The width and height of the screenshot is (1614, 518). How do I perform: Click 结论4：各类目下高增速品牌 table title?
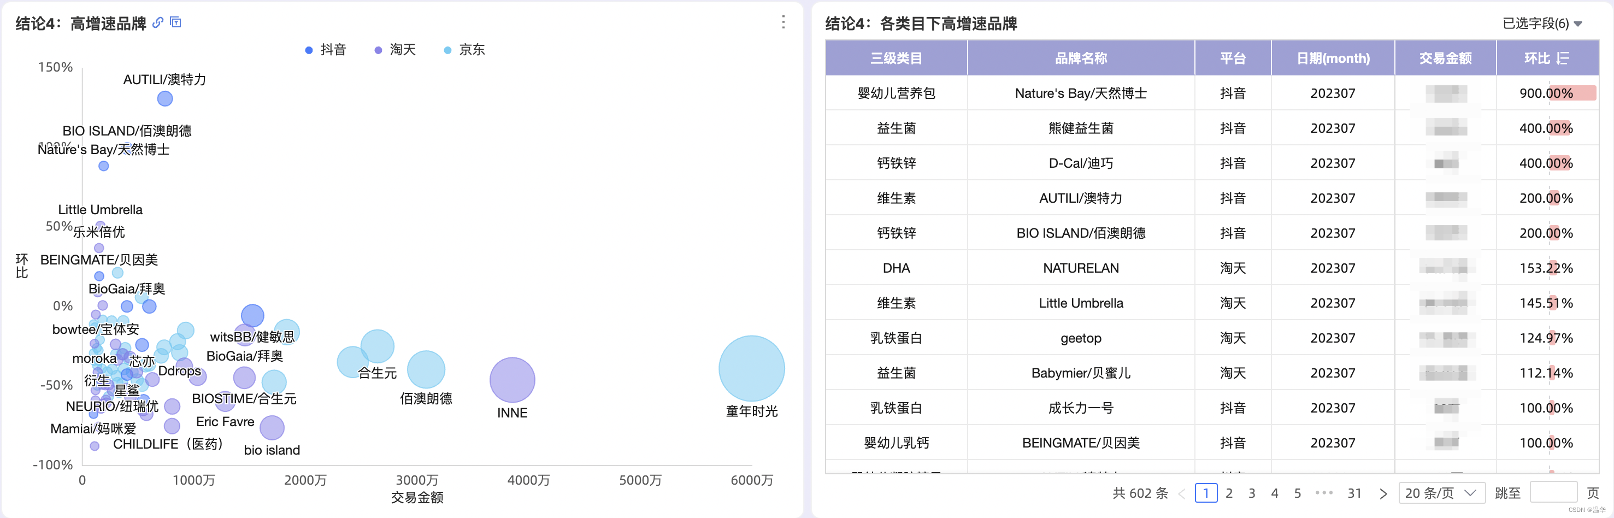921,24
